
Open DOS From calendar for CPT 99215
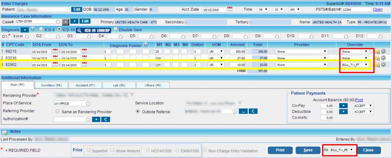point(55,51)
